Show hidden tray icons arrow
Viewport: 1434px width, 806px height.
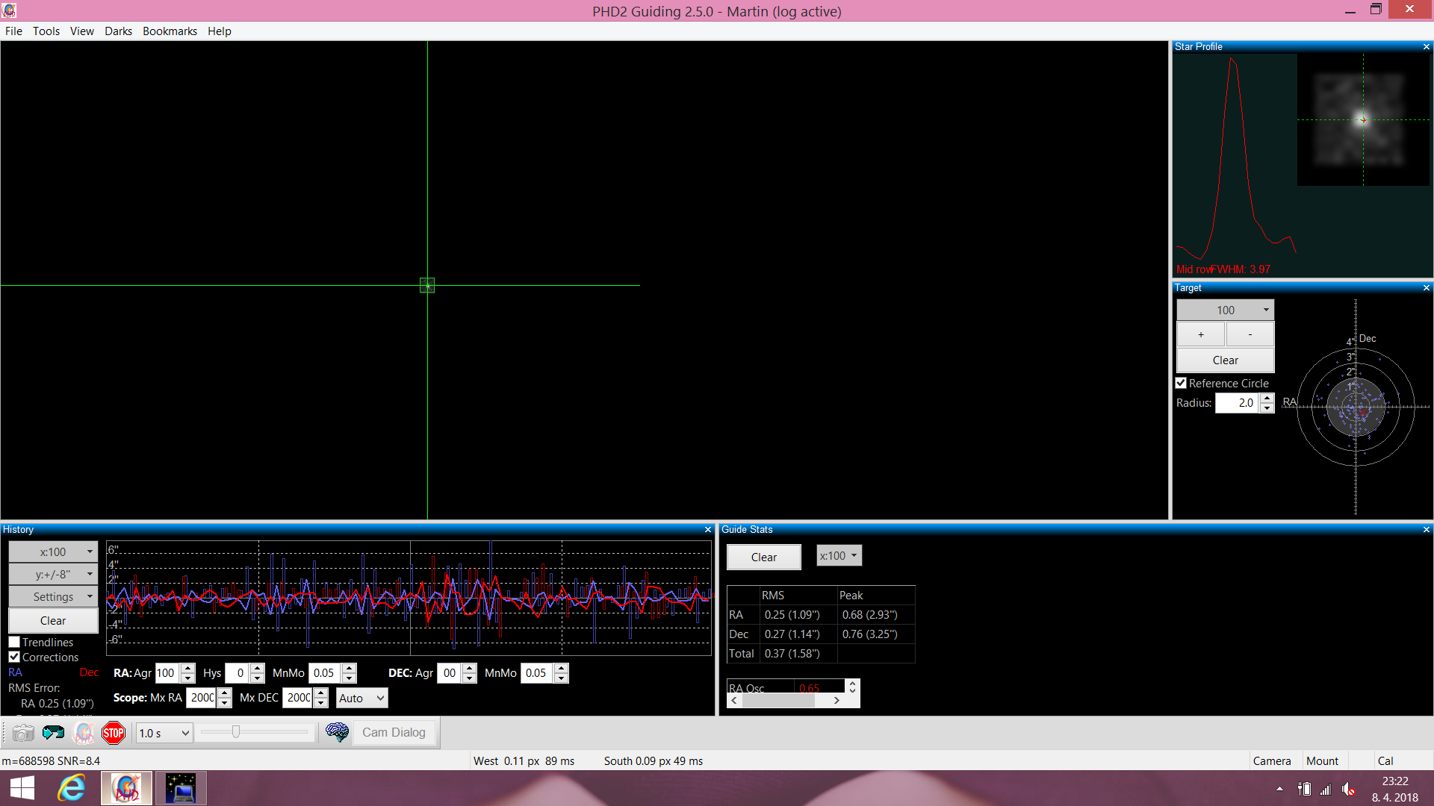click(x=1279, y=789)
